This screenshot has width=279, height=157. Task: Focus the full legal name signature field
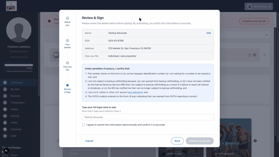148,117
